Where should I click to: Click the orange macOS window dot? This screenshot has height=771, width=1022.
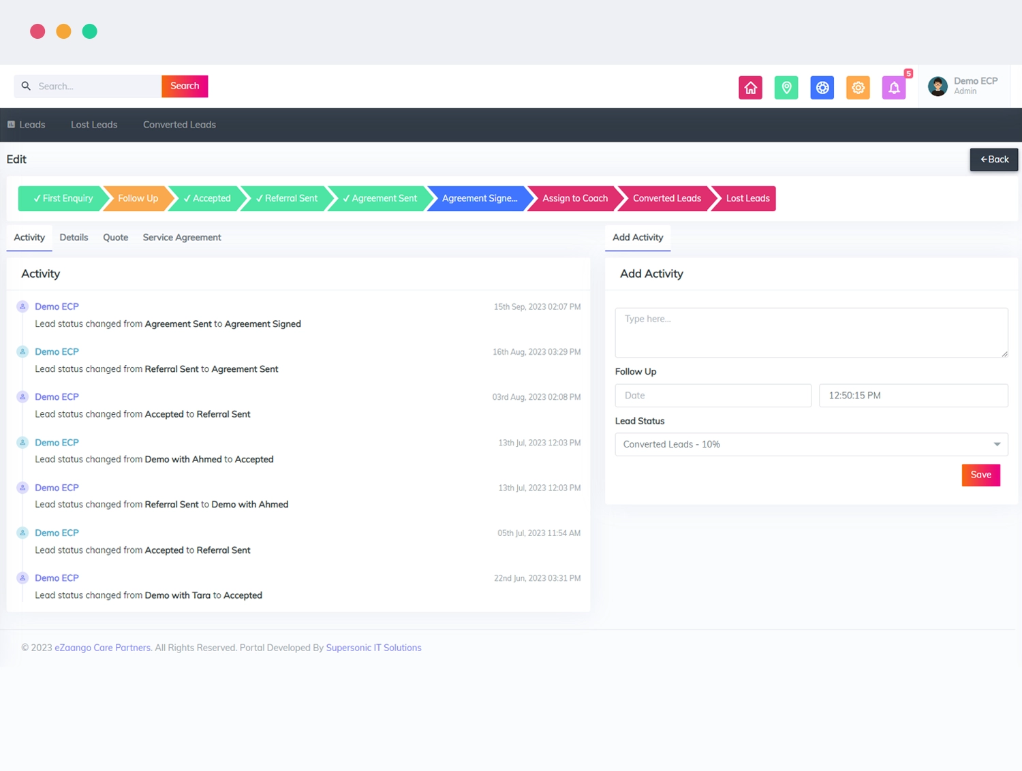pyautogui.click(x=63, y=31)
